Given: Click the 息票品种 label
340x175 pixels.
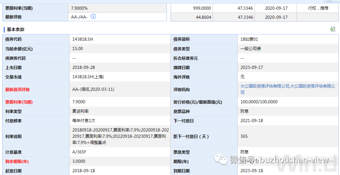Looking at the screenshot, I should pyautogui.click(x=182, y=111).
